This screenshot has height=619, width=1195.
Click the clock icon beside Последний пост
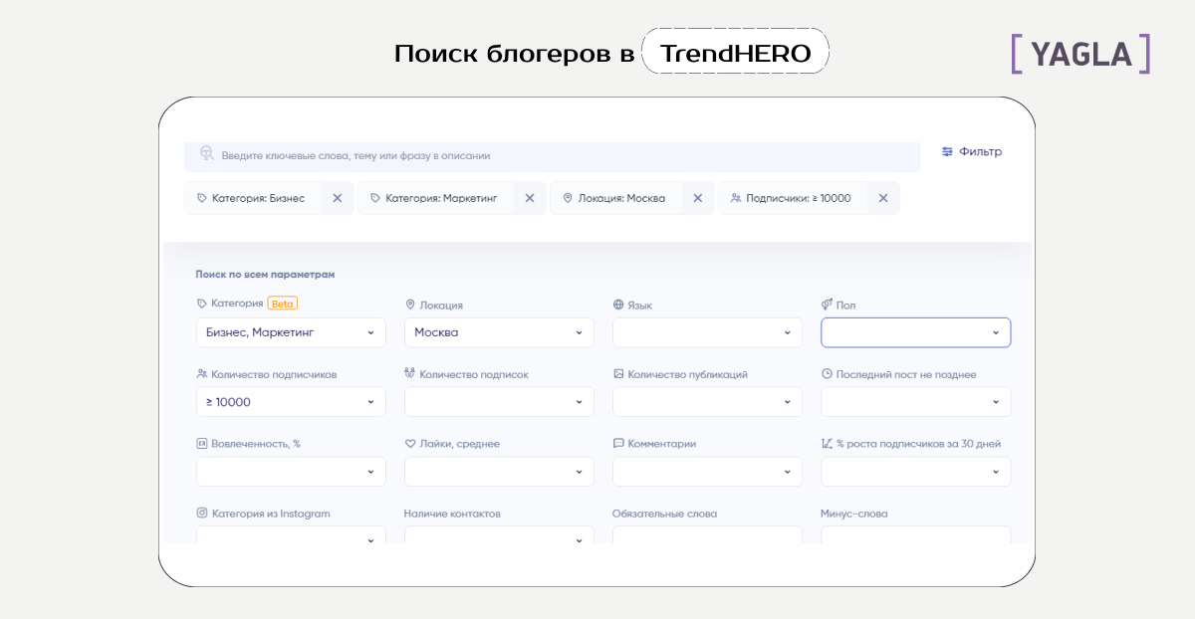coord(827,374)
